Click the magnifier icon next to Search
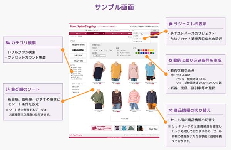 86,30
